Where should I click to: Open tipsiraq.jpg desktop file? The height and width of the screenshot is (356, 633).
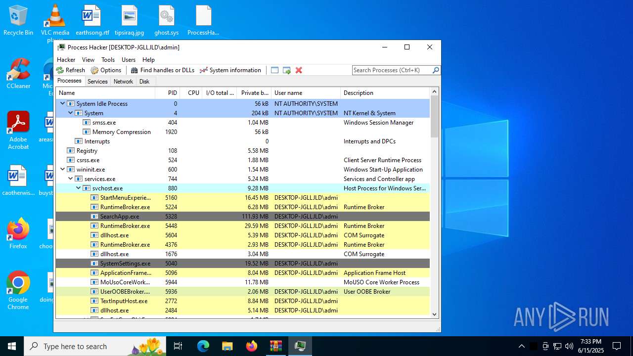click(x=130, y=21)
